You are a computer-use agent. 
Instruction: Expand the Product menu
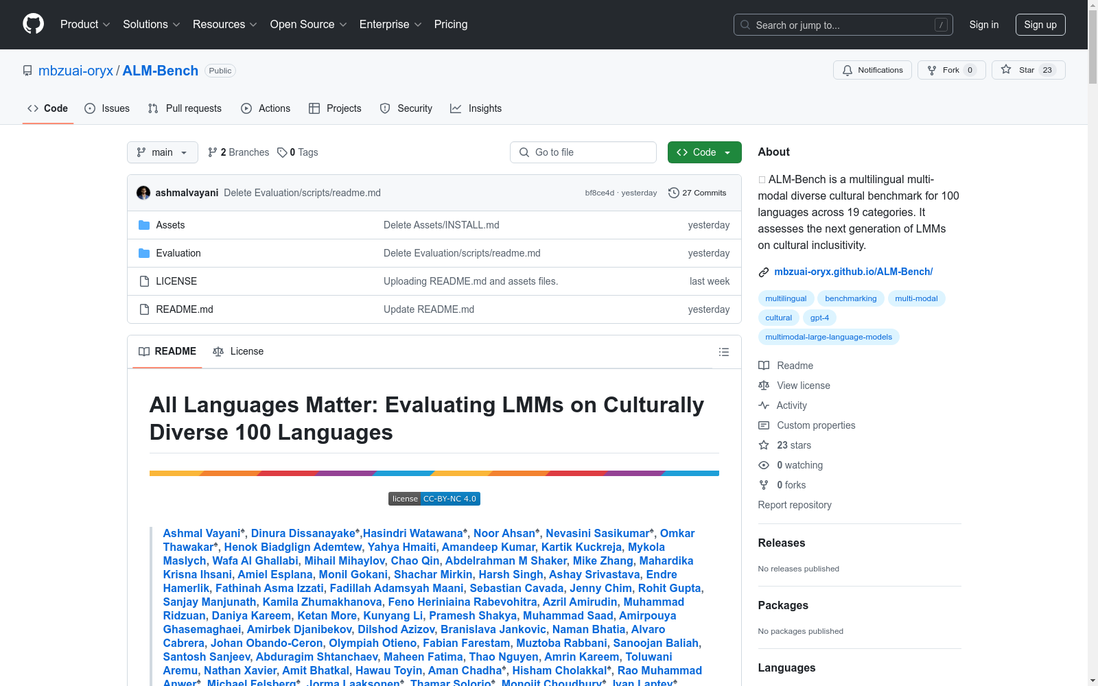pos(85,25)
